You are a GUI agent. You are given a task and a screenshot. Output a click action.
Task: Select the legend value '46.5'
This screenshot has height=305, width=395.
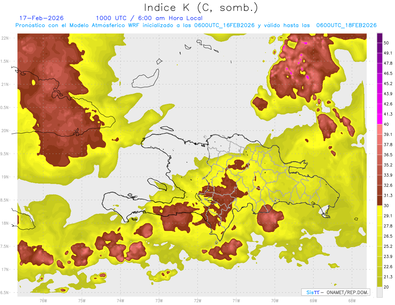388,73
